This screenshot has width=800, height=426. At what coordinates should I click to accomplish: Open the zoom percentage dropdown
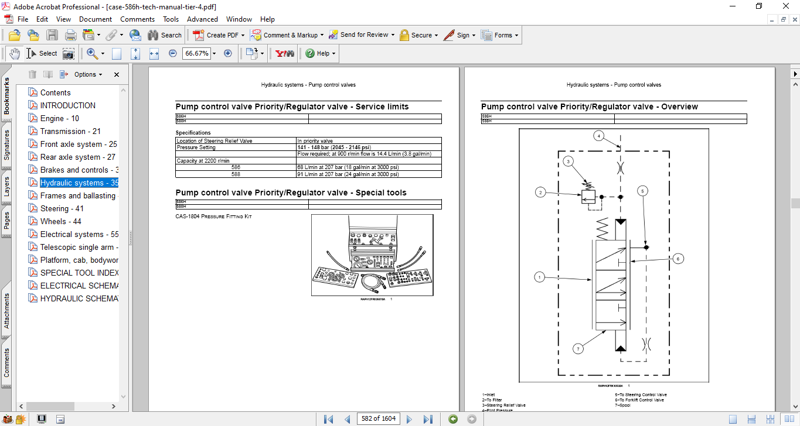coord(214,53)
